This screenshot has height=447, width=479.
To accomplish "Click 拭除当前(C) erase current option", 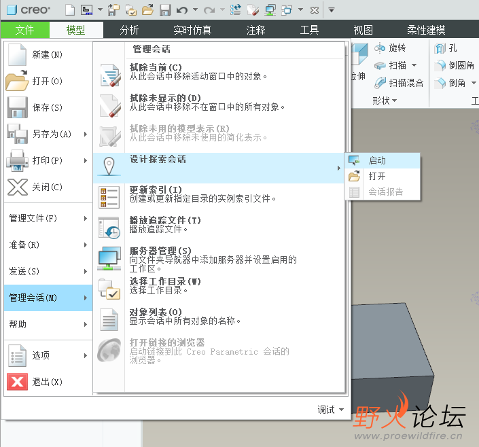I will (x=219, y=75).
